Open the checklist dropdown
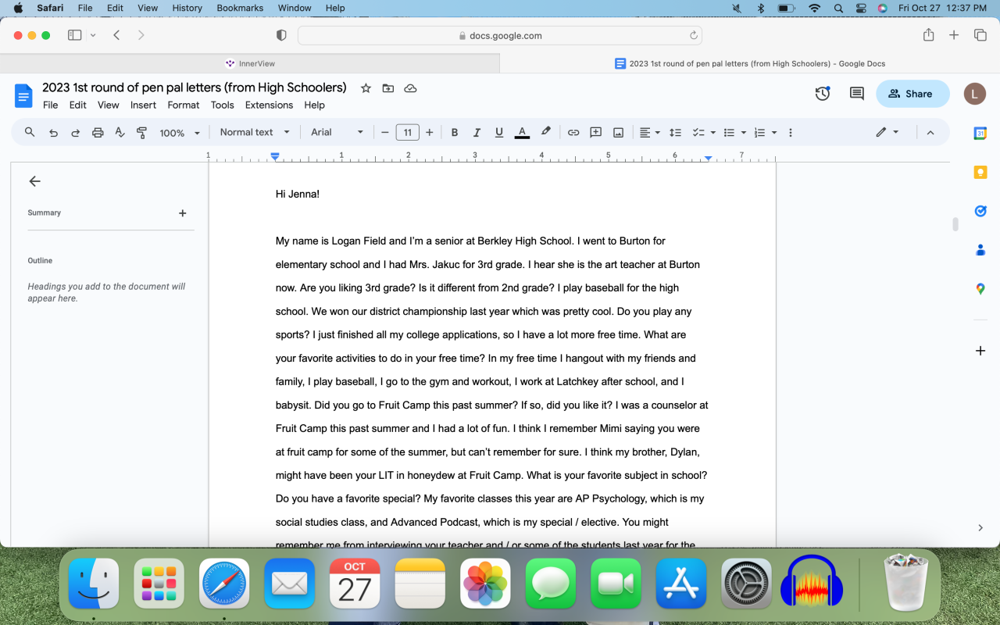Viewport: 1000px width, 625px height. point(704,133)
